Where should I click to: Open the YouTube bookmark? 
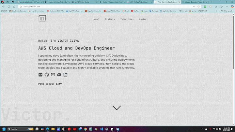[x=135, y=11]
